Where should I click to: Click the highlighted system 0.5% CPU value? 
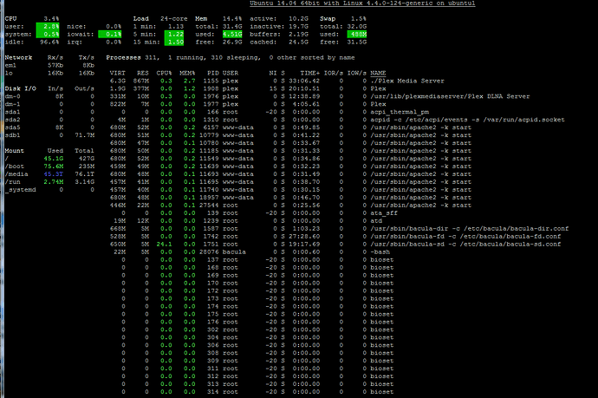point(48,35)
